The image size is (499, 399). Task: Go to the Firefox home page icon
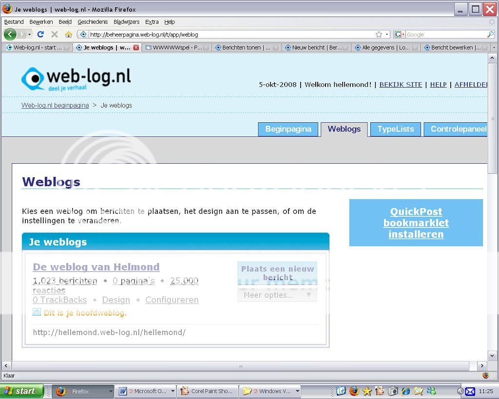pos(68,35)
